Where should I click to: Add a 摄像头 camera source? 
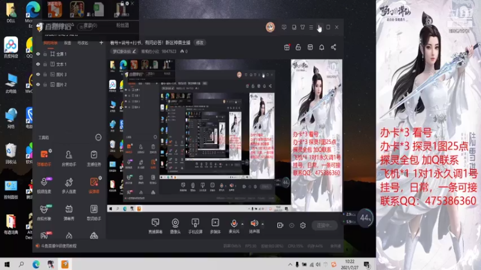[175, 226]
